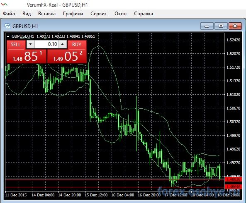Image resolution: width=246 pixels, height=203 pixels.
Task: Open the Вид menu
Action: coord(27,14)
